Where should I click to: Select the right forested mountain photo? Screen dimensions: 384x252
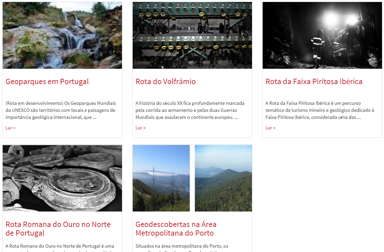pos(223,178)
